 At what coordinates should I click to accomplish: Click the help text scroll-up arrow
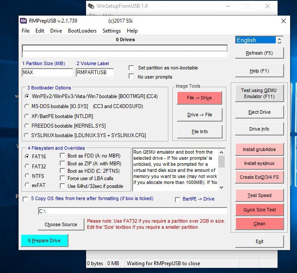(x=221, y=152)
